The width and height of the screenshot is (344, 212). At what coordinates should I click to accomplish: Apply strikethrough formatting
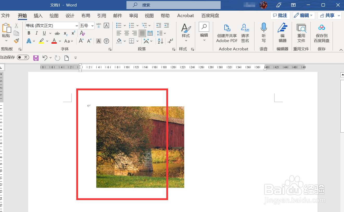[x=57, y=33]
